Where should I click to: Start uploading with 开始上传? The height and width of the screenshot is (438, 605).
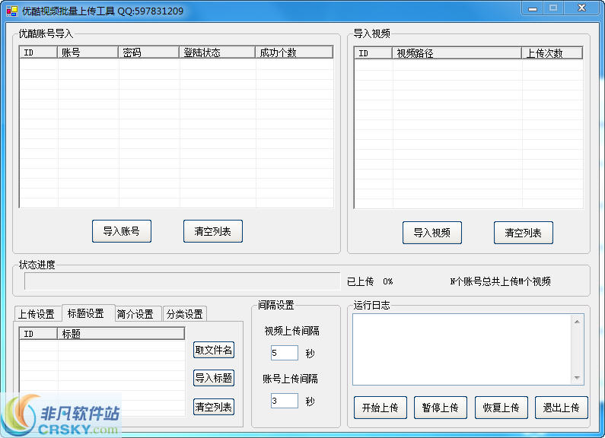click(x=381, y=408)
